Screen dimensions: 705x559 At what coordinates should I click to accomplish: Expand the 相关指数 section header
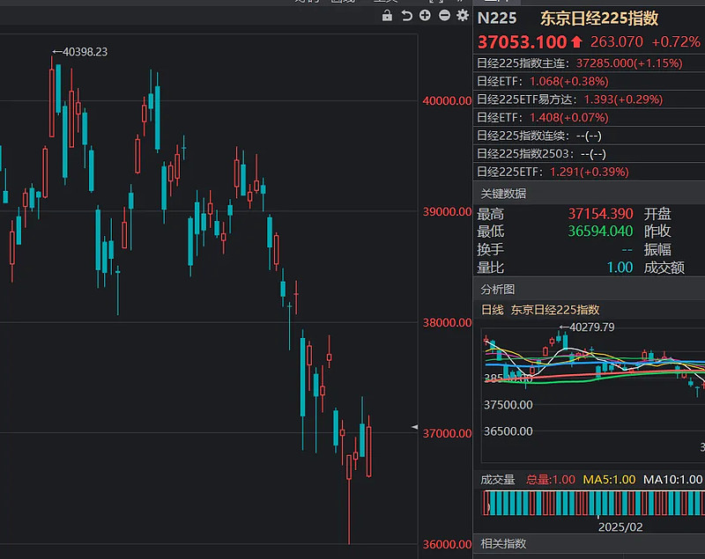pos(502,544)
